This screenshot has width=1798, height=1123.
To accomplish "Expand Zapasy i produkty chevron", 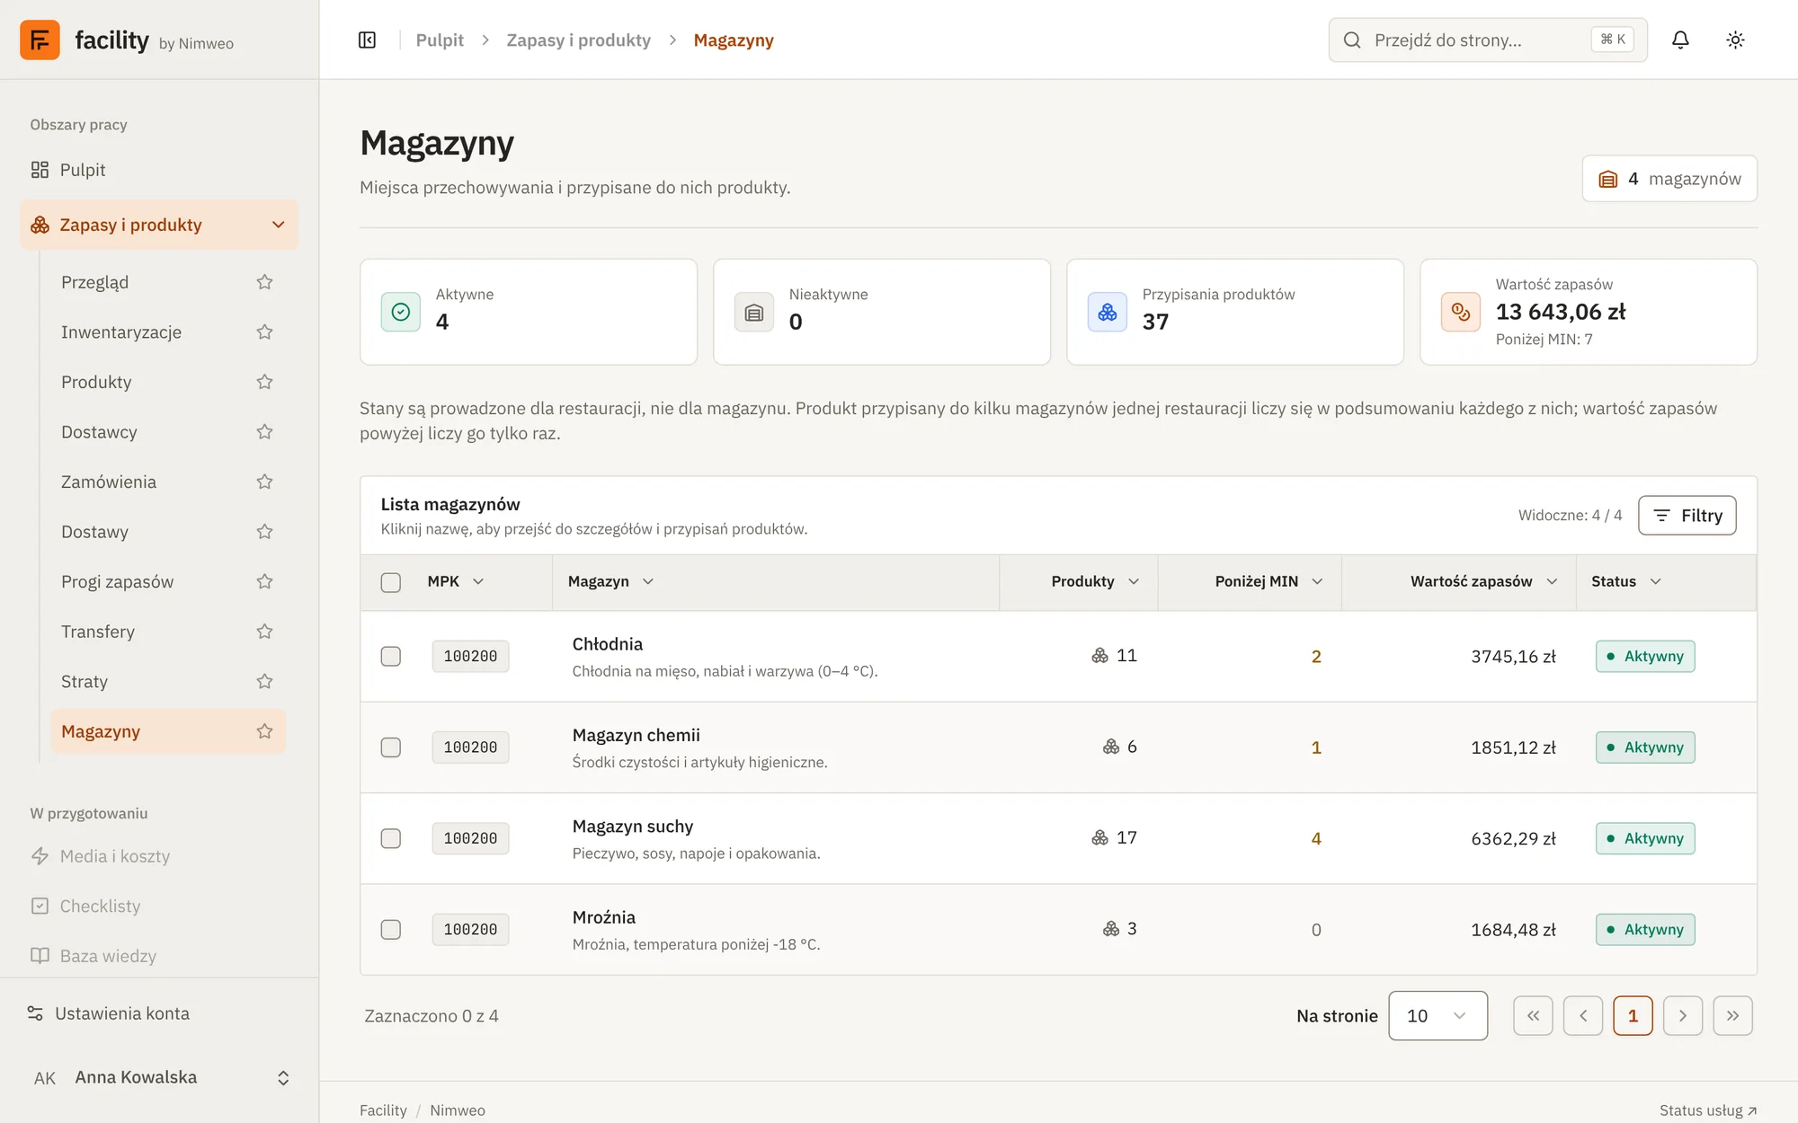I will point(279,225).
